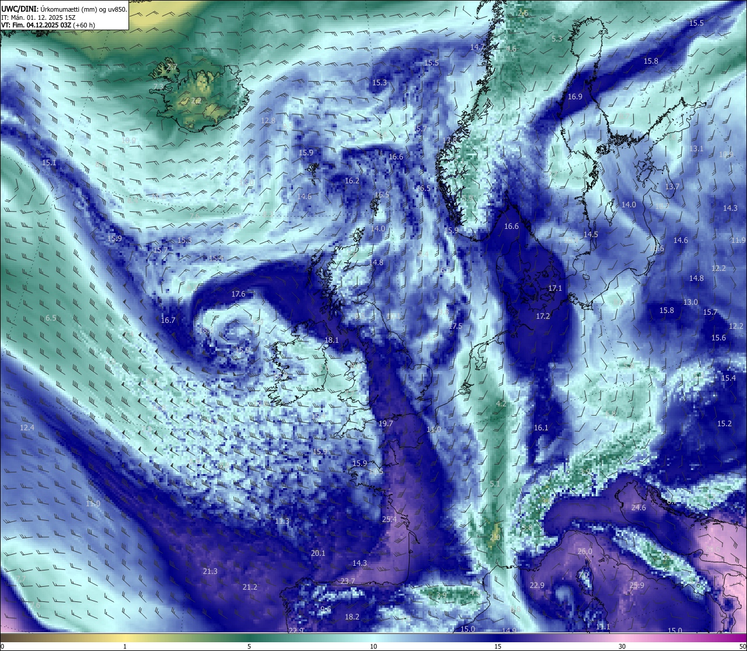Click the 25.9 value label
Screen dimensions: 747x651
click(637, 585)
